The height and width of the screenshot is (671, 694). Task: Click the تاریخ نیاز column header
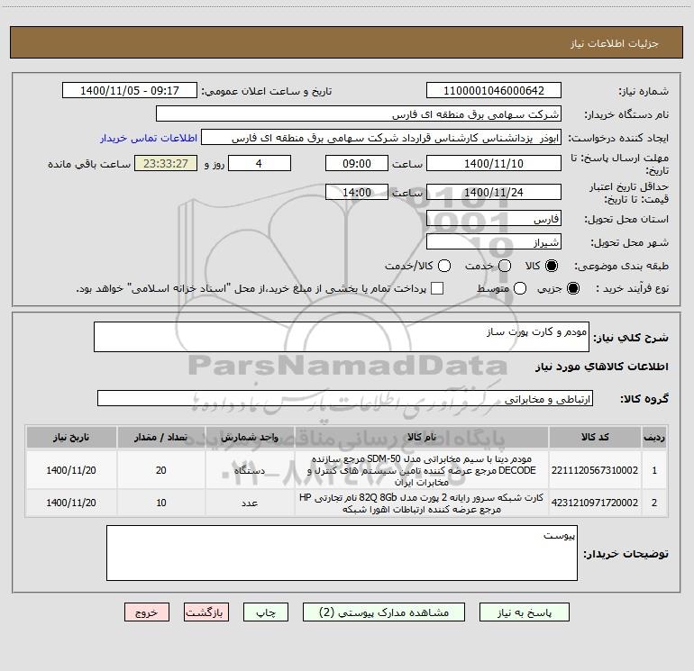(71, 438)
